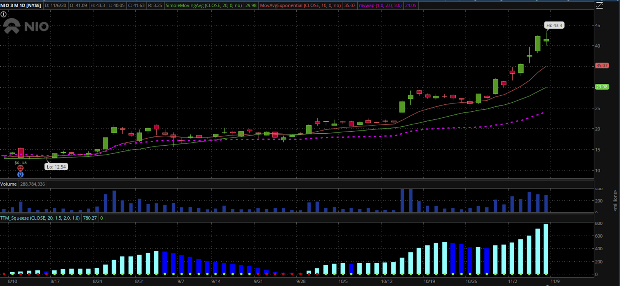The height and width of the screenshot is (286, 620).
Task: Click the 40 level on price axis
Action: click(x=598, y=46)
